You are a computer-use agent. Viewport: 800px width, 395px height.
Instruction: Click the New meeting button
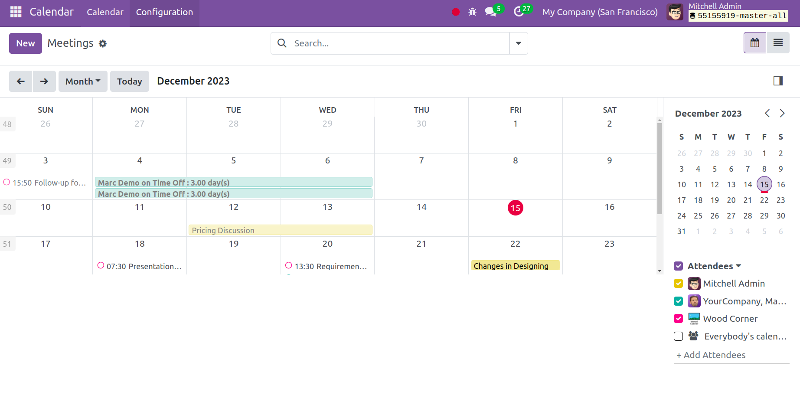26,43
